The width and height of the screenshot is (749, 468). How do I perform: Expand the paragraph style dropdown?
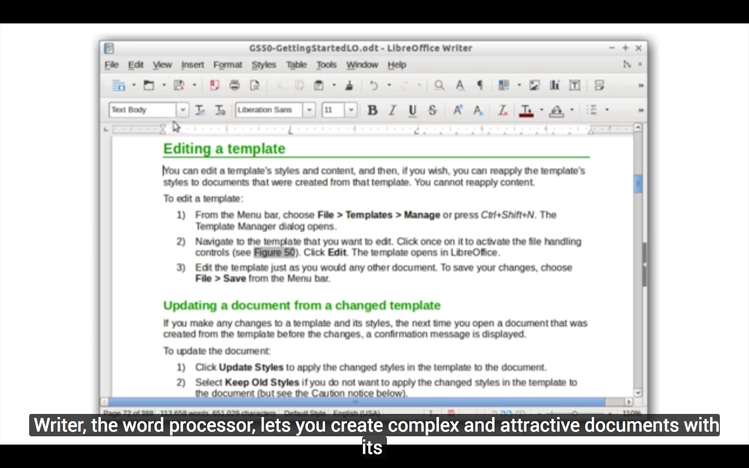pyautogui.click(x=183, y=110)
